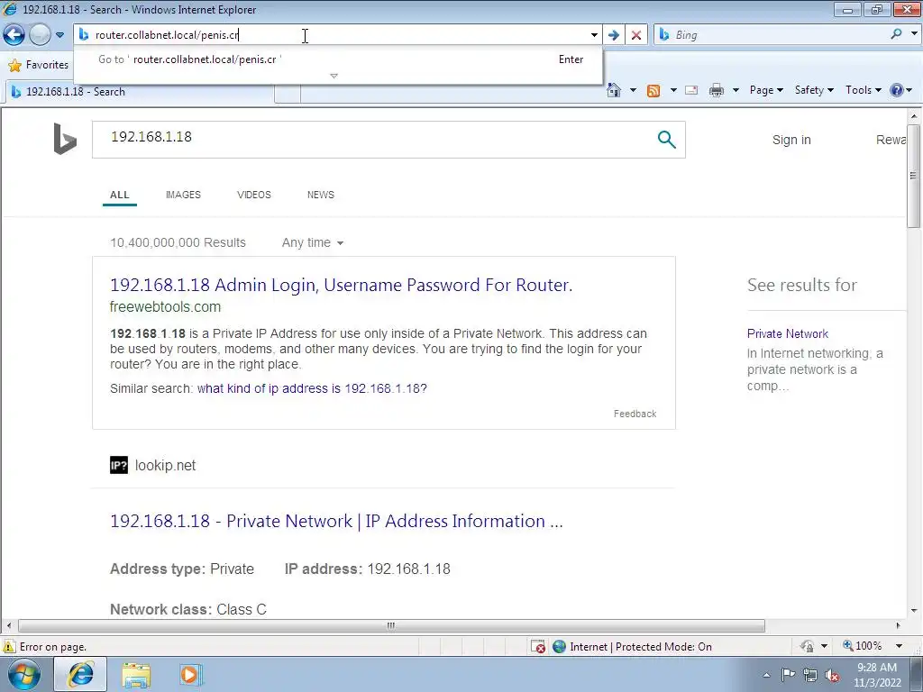Click the Internet Explorer taskbar icon
Image resolution: width=923 pixels, height=692 pixels.
pos(80,675)
